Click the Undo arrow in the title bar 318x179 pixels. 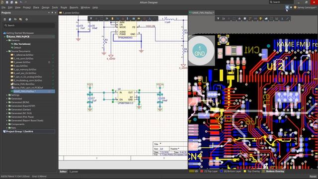[21, 2]
